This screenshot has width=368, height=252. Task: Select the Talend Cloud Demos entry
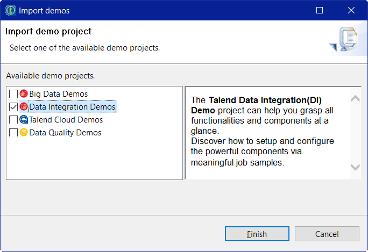point(66,120)
